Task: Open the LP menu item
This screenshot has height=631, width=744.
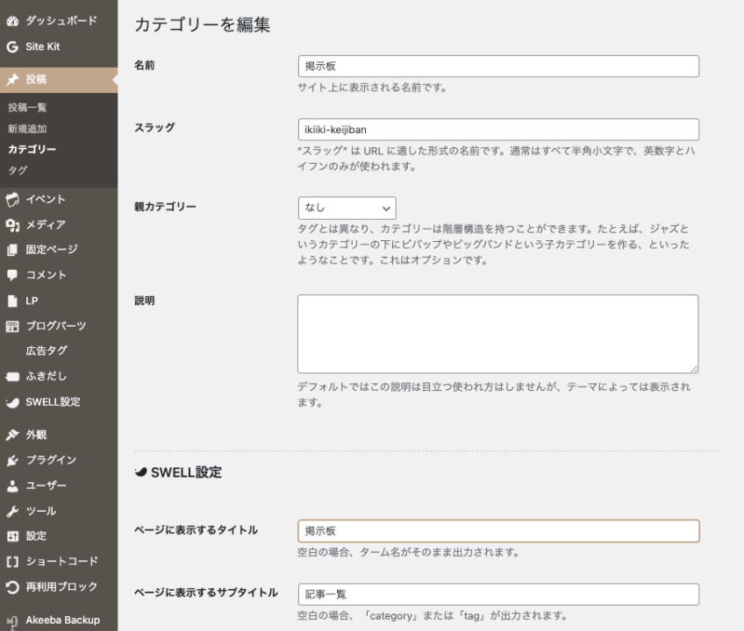Action: 59,301
